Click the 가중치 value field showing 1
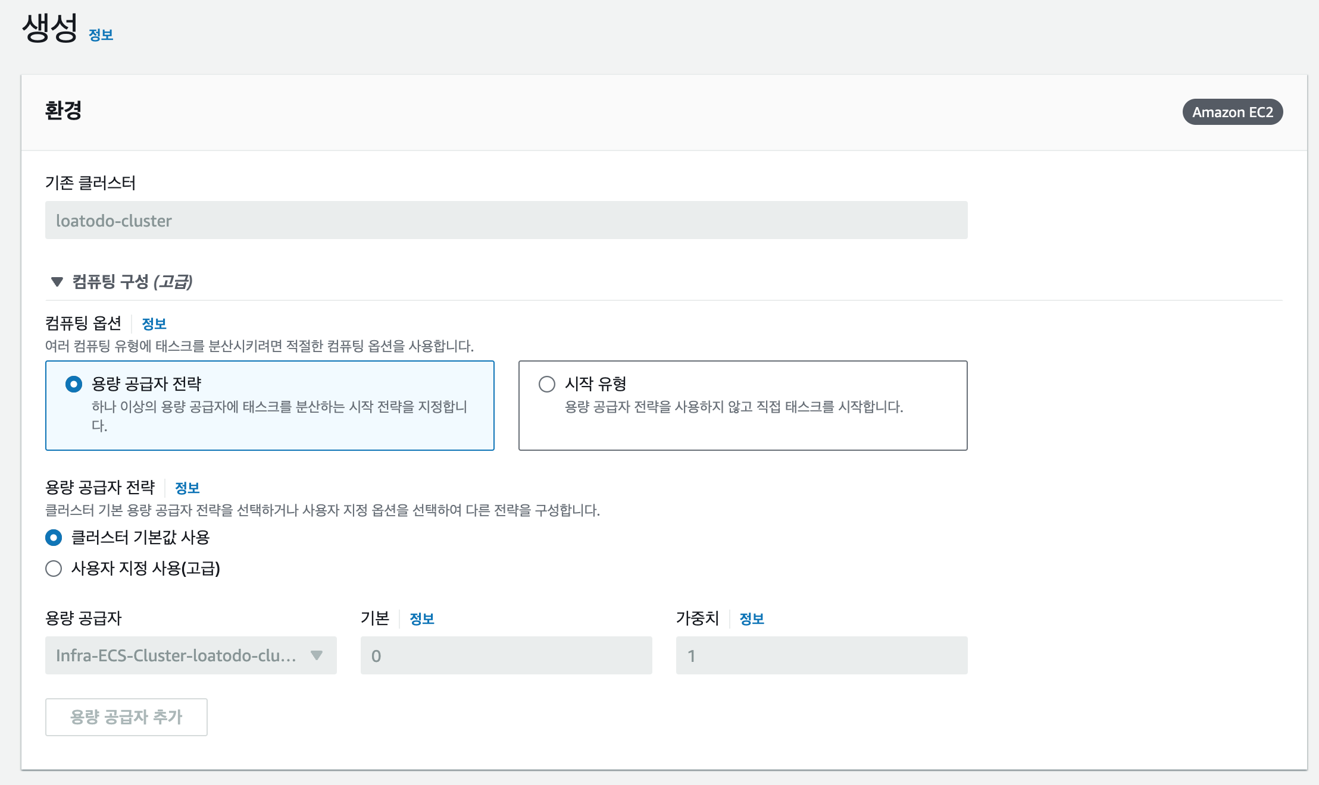Viewport: 1319px width, 785px height. pyautogui.click(x=821, y=655)
